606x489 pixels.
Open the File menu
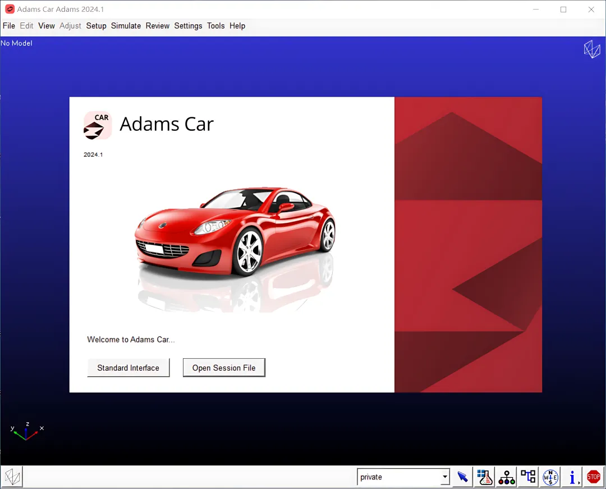pyautogui.click(x=9, y=26)
